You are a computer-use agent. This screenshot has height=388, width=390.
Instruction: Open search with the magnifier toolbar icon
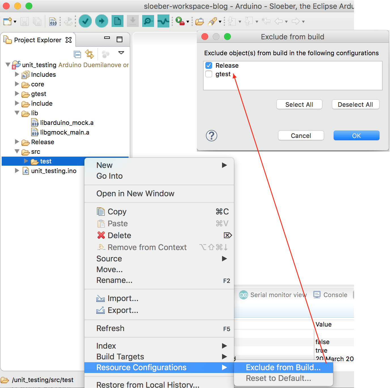(x=148, y=21)
